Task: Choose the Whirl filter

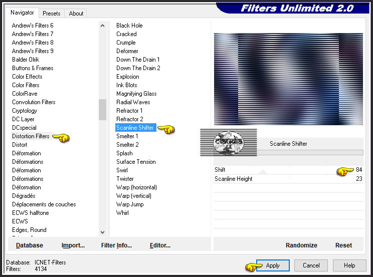Action: tap(122, 213)
